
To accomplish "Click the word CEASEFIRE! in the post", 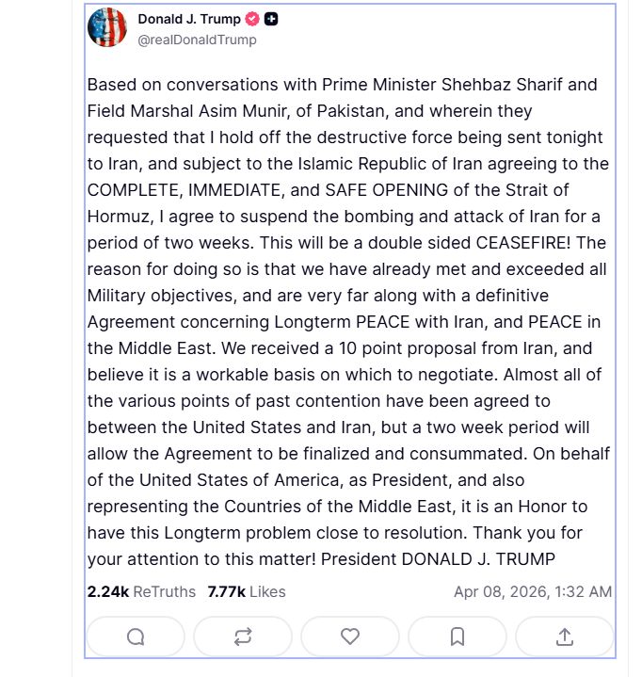I will (x=528, y=243).
